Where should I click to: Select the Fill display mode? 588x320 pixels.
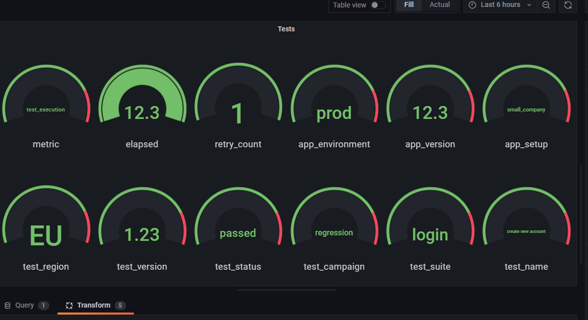point(409,5)
